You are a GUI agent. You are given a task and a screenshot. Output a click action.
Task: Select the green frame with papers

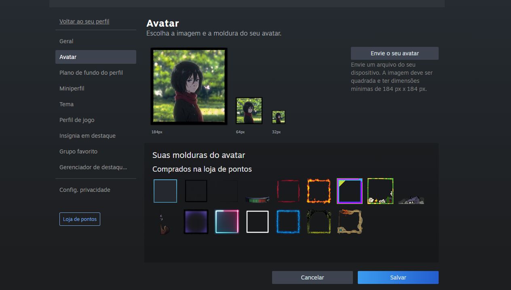pyautogui.click(x=380, y=191)
